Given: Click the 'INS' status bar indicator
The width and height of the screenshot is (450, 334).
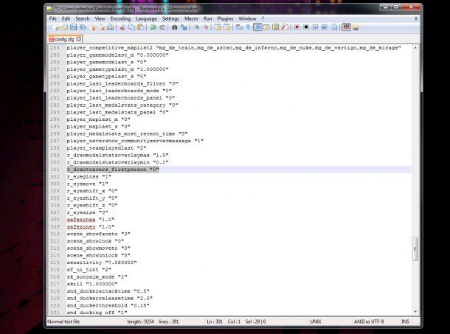Looking at the screenshot, I should 405,321.
